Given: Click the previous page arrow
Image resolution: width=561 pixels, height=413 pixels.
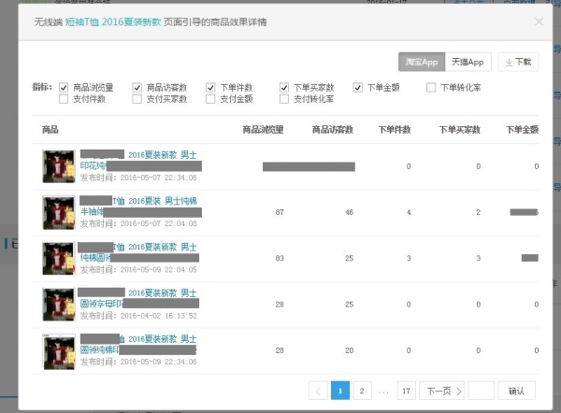Looking at the screenshot, I should [x=318, y=391].
